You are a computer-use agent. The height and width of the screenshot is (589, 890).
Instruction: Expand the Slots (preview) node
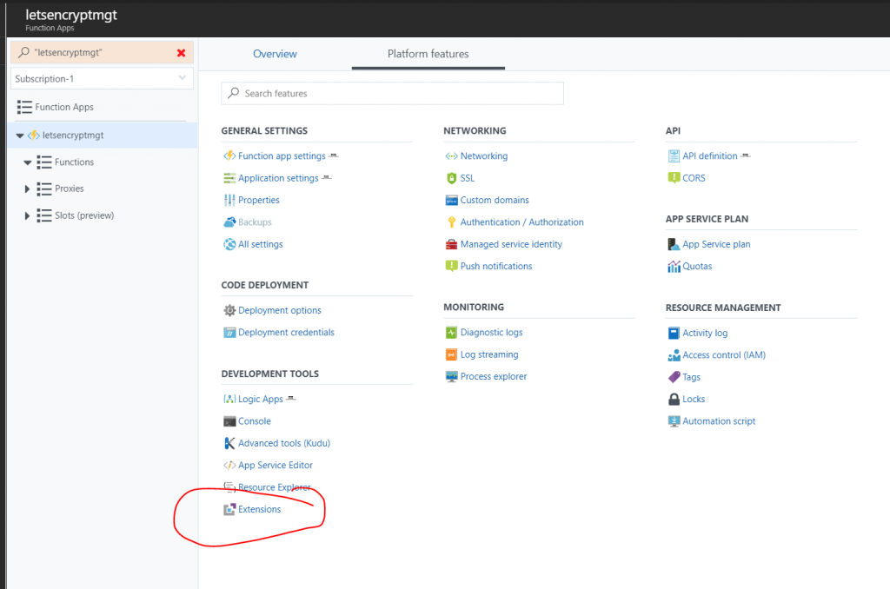(28, 215)
